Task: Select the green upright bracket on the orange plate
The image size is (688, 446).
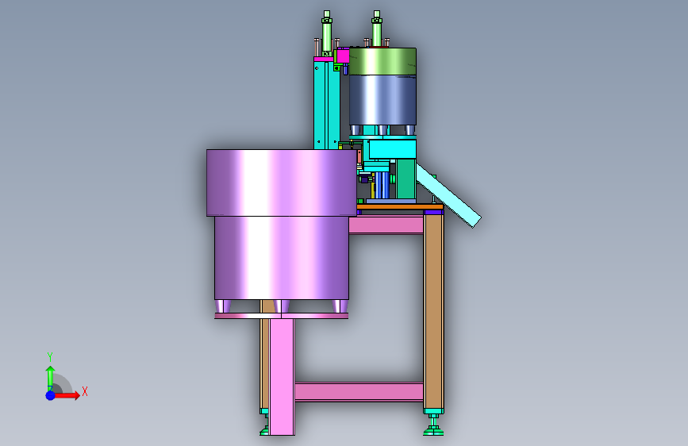Action: 405,179
